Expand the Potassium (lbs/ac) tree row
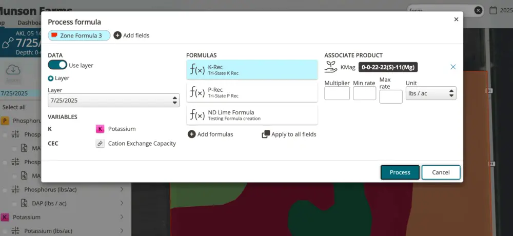This screenshot has height=236, width=513. (122, 231)
